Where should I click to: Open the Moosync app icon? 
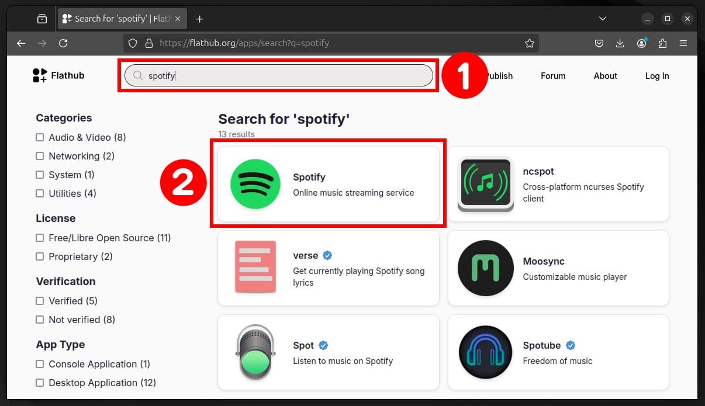click(485, 268)
